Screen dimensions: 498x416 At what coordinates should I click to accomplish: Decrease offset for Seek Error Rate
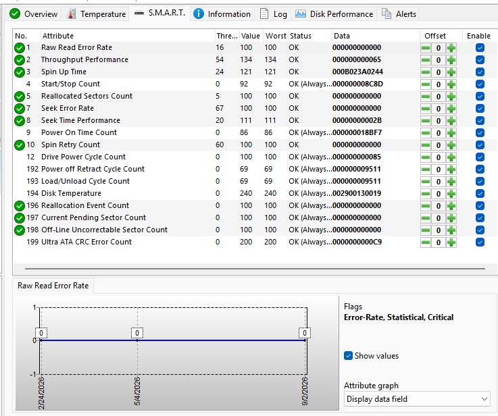(426, 109)
